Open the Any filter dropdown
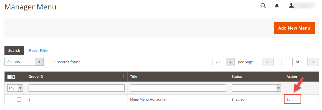This screenshot has width=322, height=110. click(x=15, y=88)
